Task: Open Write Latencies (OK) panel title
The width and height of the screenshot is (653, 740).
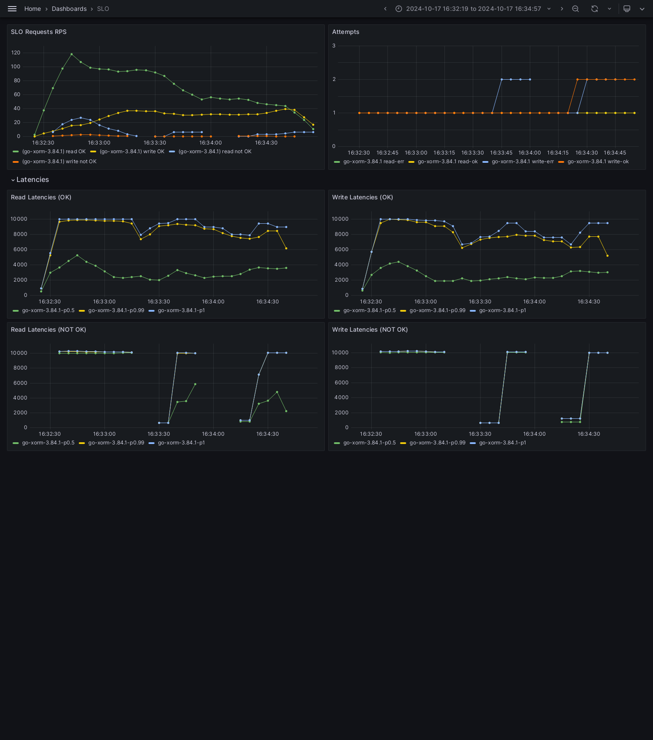Action: pyautogui.click(x=363, y=197)
